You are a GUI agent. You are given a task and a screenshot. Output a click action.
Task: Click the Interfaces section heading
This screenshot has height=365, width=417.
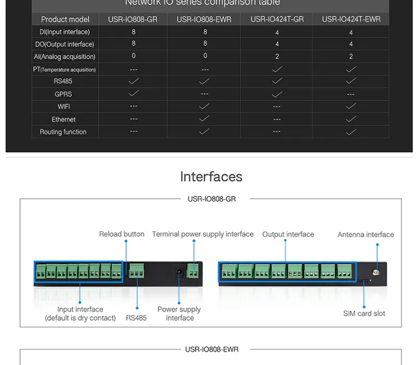point(211,177)
